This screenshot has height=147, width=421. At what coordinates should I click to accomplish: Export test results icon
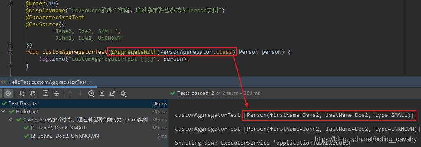pyautogui.click(x=113, y=93)
